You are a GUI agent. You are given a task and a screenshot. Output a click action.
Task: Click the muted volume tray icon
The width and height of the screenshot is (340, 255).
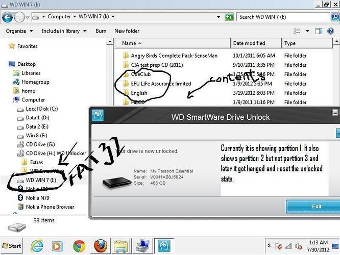click(x=299, y=246)
